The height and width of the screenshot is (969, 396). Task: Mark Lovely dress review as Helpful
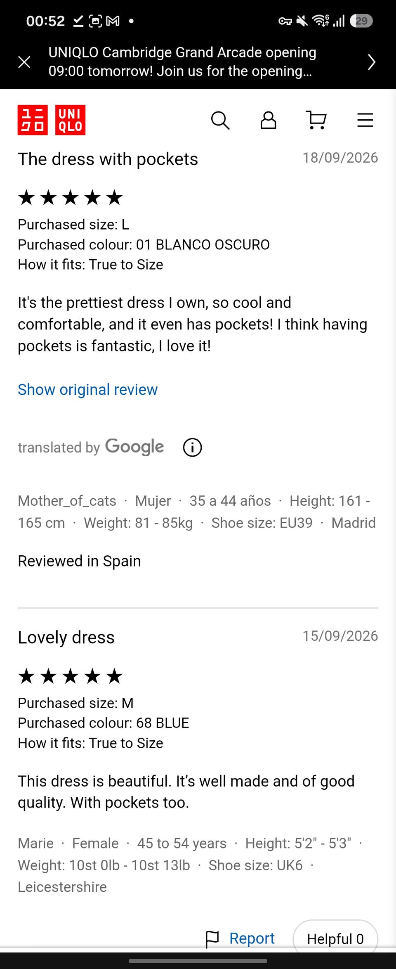pos(335,938)
